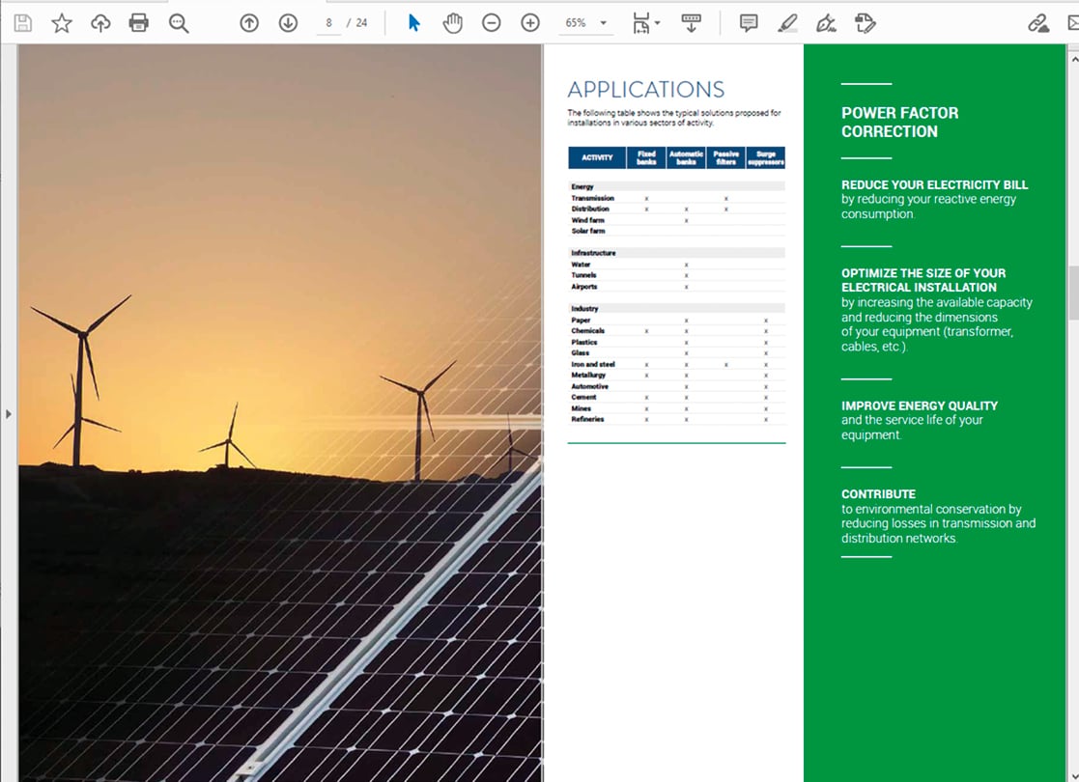Save the PDF with the floppy disk icon
This screenshot has height=782, width=1079.
[23, 23]
